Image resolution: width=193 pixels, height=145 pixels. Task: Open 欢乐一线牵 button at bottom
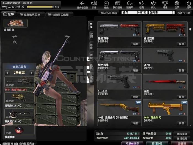tap(132, 143)
